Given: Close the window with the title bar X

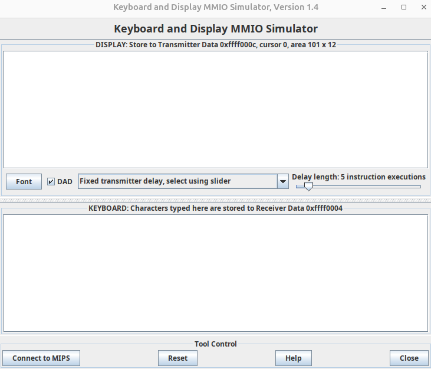Looking at the screenshot, I should 424,7.
